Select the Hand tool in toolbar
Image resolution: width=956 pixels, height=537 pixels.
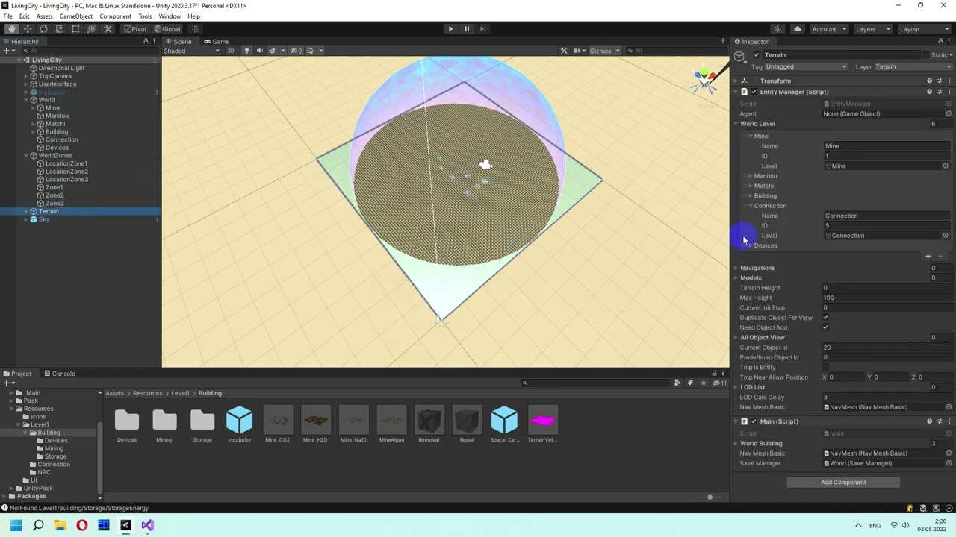pyautogui.click(x=12, y=29)
